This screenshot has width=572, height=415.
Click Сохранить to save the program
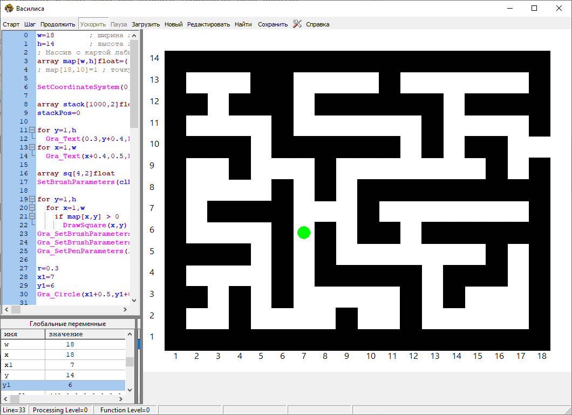pos(273,24)
